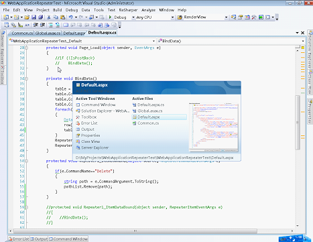Click the Display Word Completion icon
Screen dimensions: 313x242
coord(27,25)
